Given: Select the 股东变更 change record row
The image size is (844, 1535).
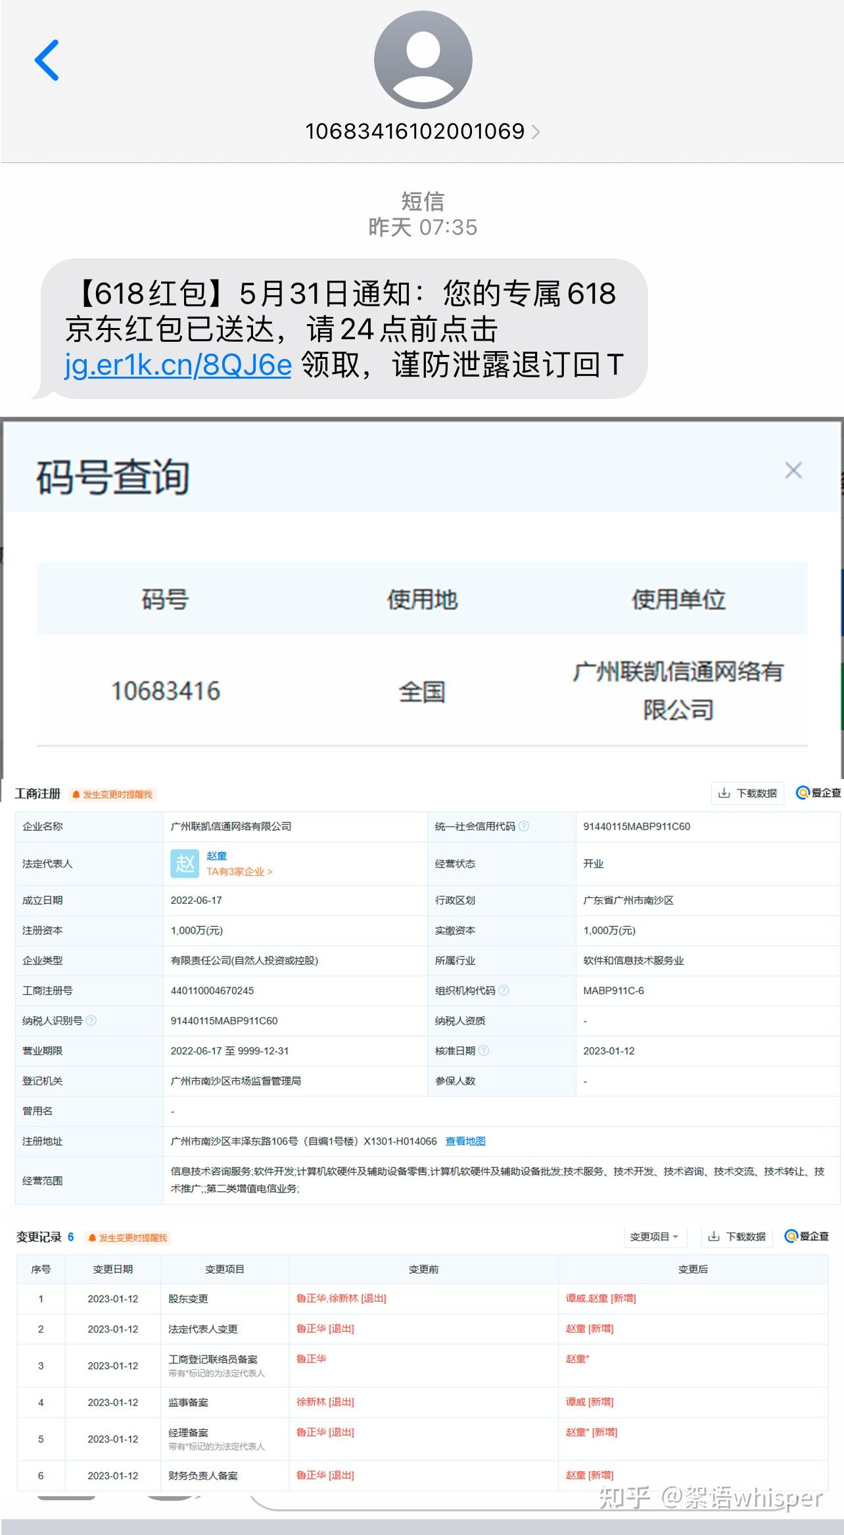Looking at the screenshot, I should coord(422,1298).
